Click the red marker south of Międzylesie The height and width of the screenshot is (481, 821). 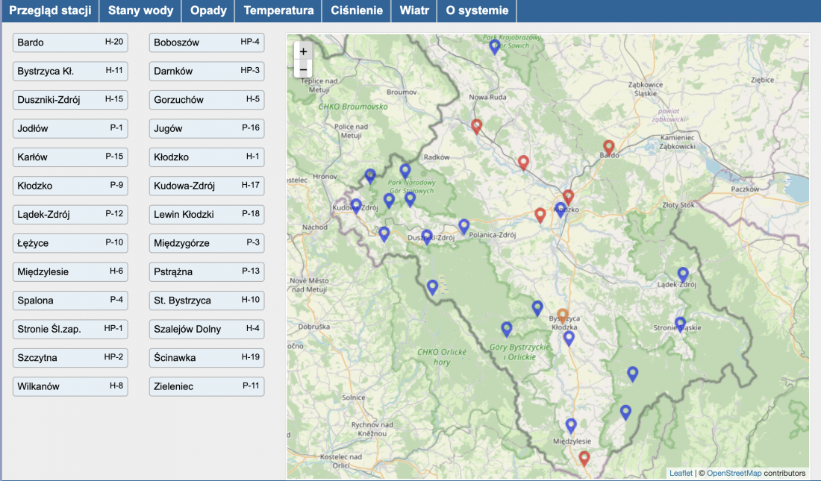click(x=584, y=459)
